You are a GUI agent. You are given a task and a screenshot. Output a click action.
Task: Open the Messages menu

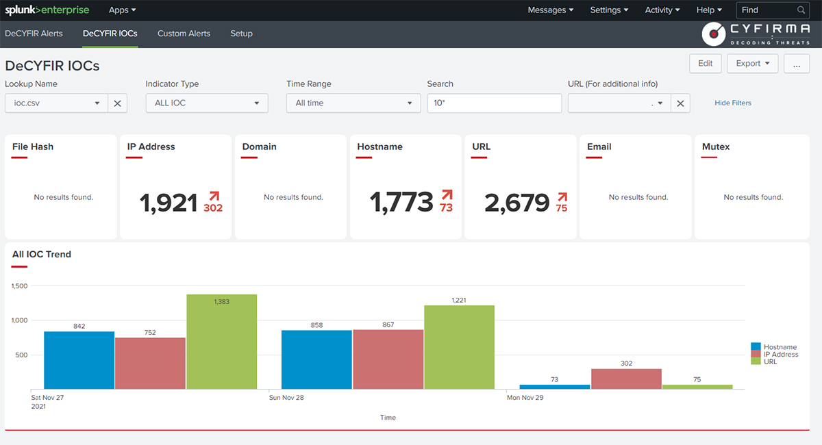tap(551, 10)
